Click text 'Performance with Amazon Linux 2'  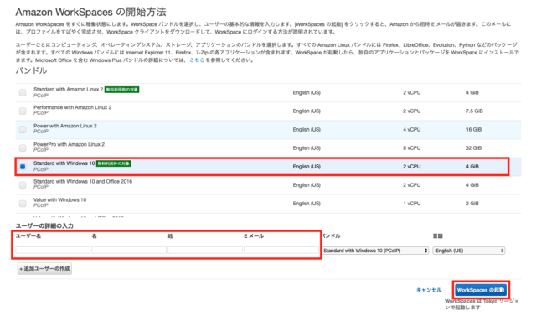coord(73,107)
